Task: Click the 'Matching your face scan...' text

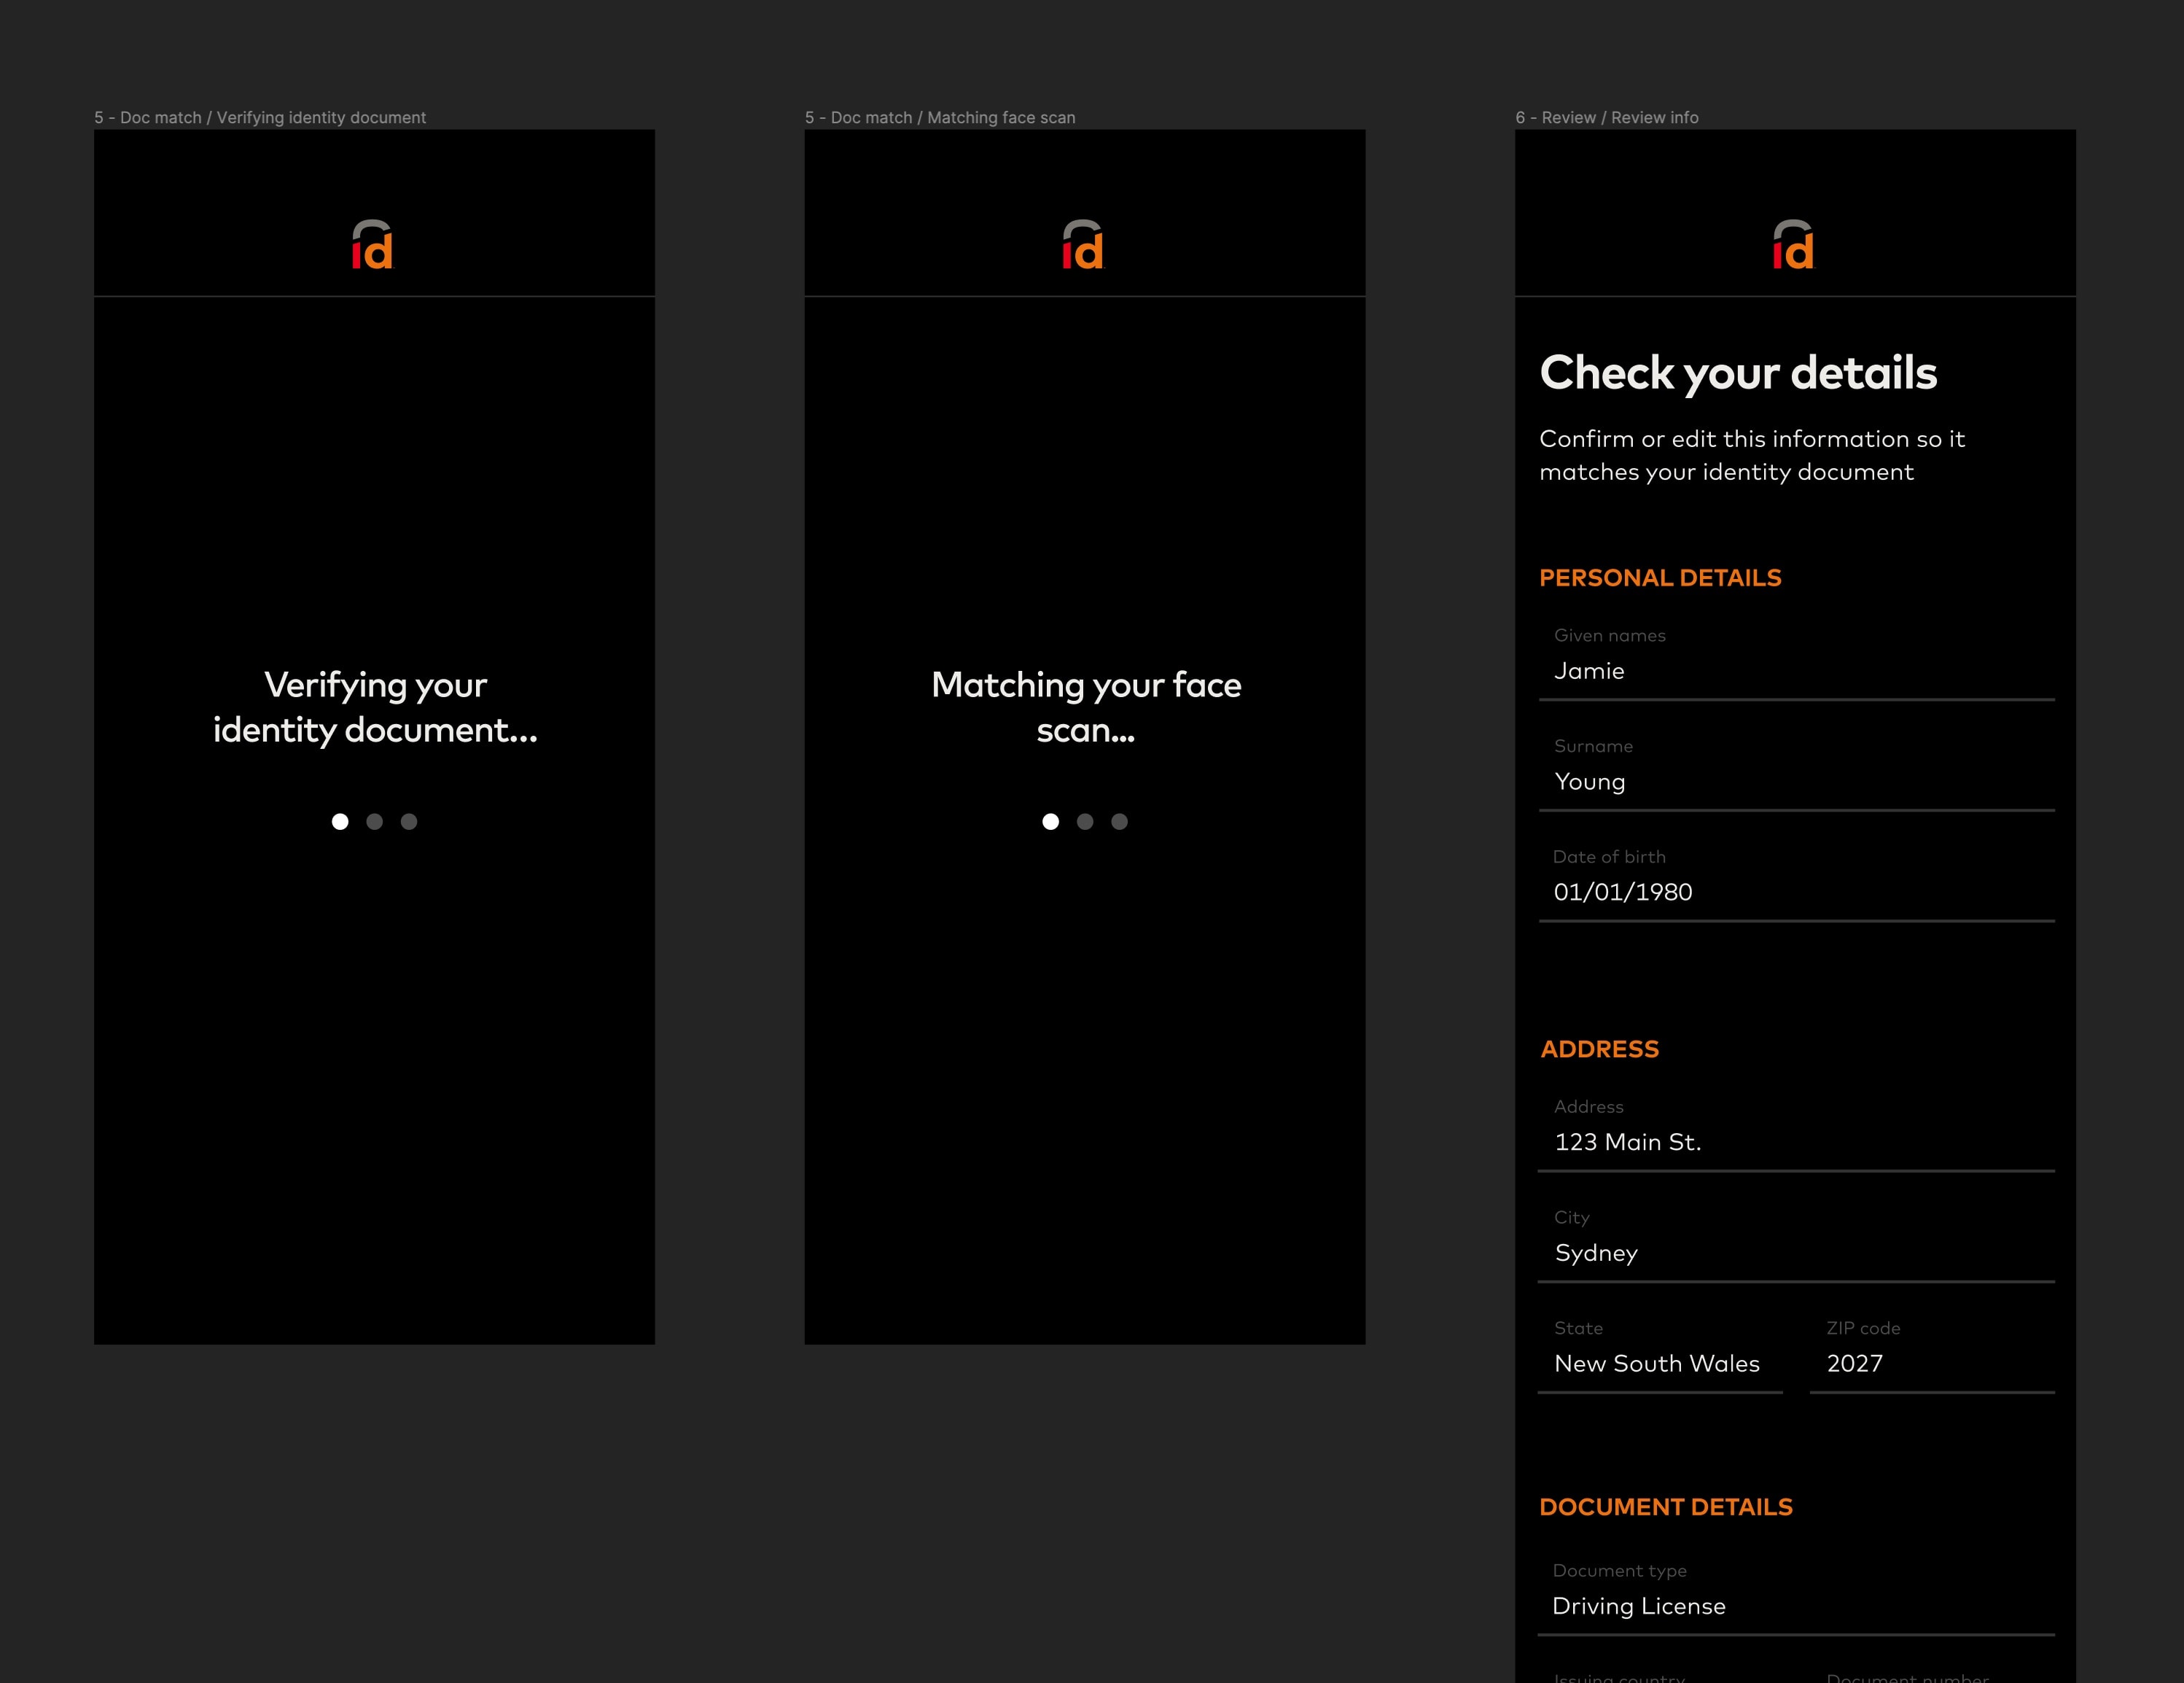Action: 1086,707
